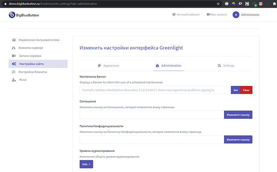Click the Set banner button
Screen dimensions: 277x172
236,90
